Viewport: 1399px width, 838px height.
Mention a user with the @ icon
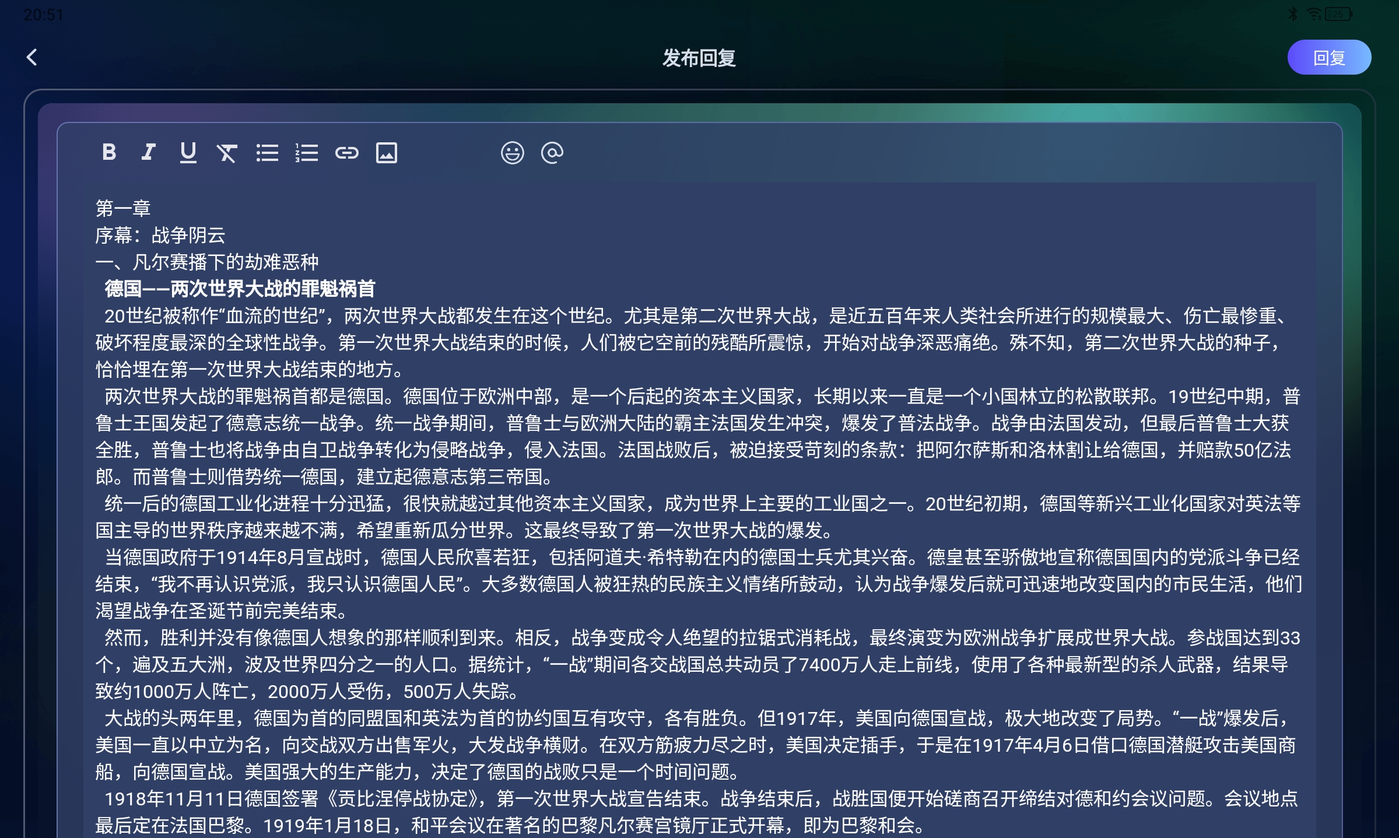click(x=552, y=153)
